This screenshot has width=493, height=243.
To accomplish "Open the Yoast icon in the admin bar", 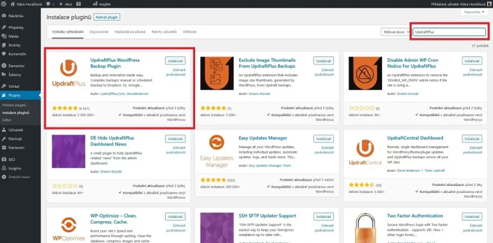I will point(78,4).
